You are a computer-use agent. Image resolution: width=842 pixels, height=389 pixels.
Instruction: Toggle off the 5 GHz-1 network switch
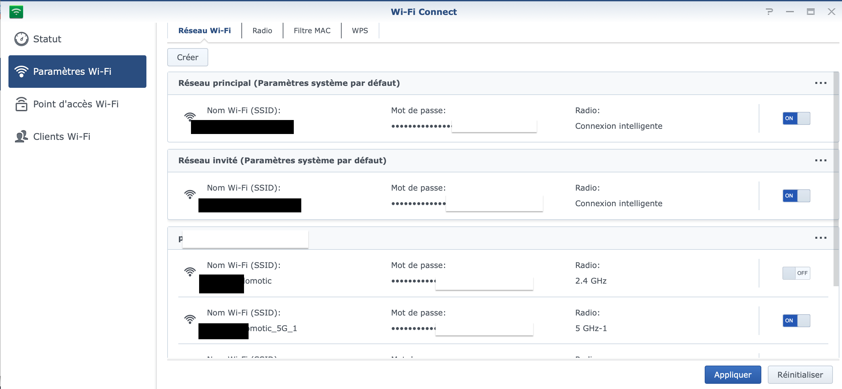(796, 321)
